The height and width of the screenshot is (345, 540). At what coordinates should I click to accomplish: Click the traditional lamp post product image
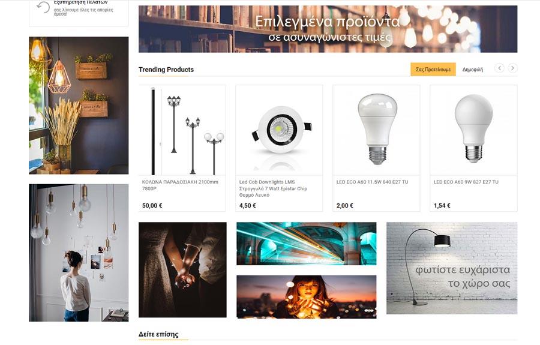(182, 130)
